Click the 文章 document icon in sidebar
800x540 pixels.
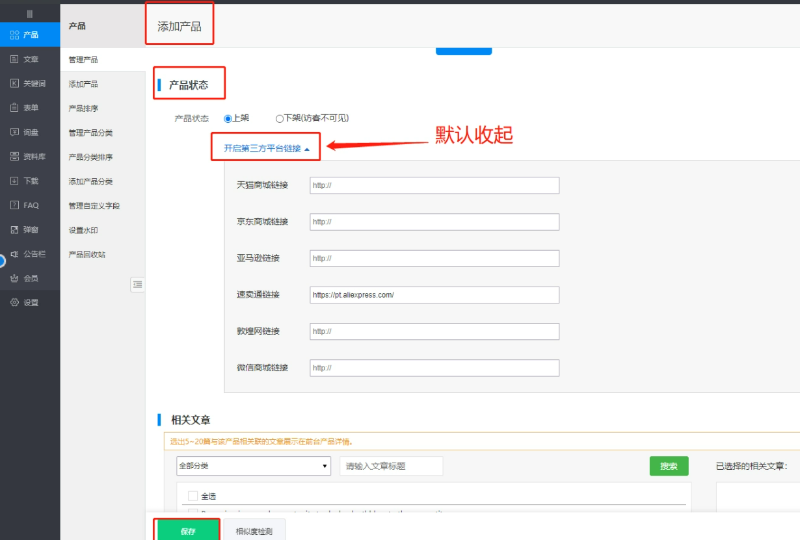(x=14, y=59)
